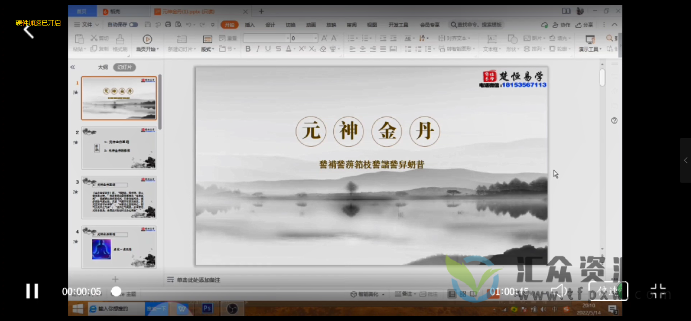The height and width of the screenshot is (321, 691).
Task: Toggle strikethrough formatting
Action: coord(278,49)
